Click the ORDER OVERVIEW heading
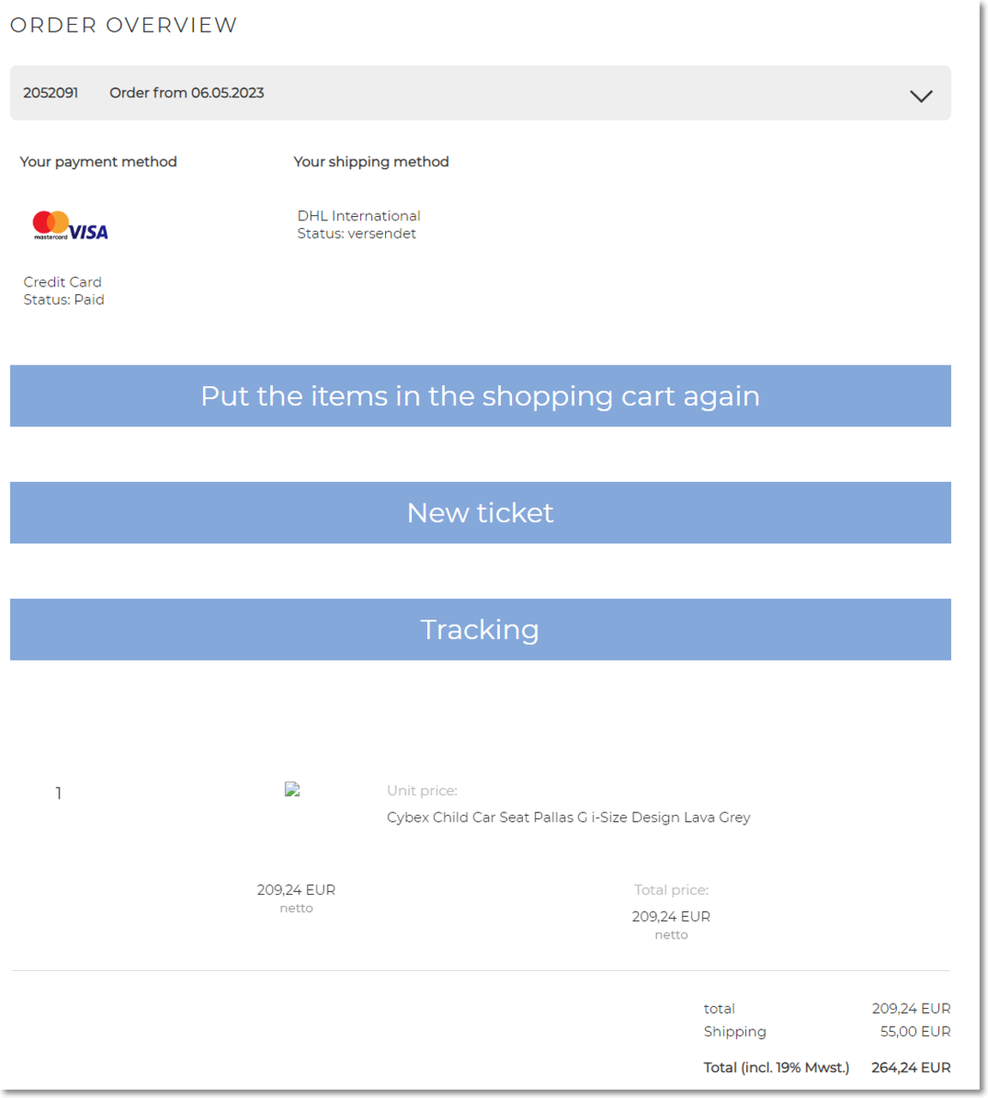Viewport: 988px width, 1098px height. pyautogui.click(x=123, y=25)
